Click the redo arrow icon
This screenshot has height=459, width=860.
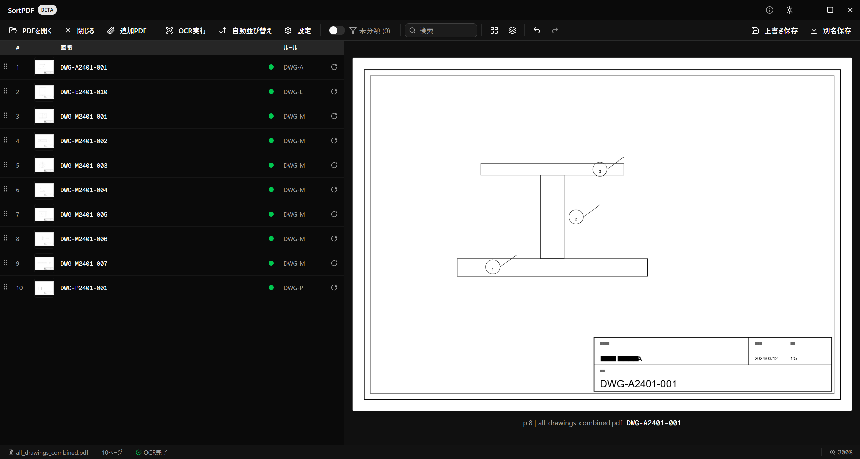pyautogui.click(x=555, y=30)
